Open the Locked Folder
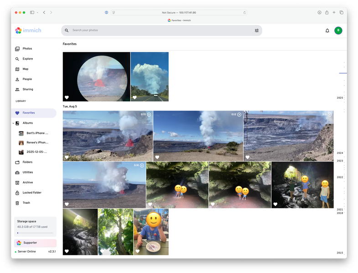Screen dimensions: 358x273 (31, 193)
